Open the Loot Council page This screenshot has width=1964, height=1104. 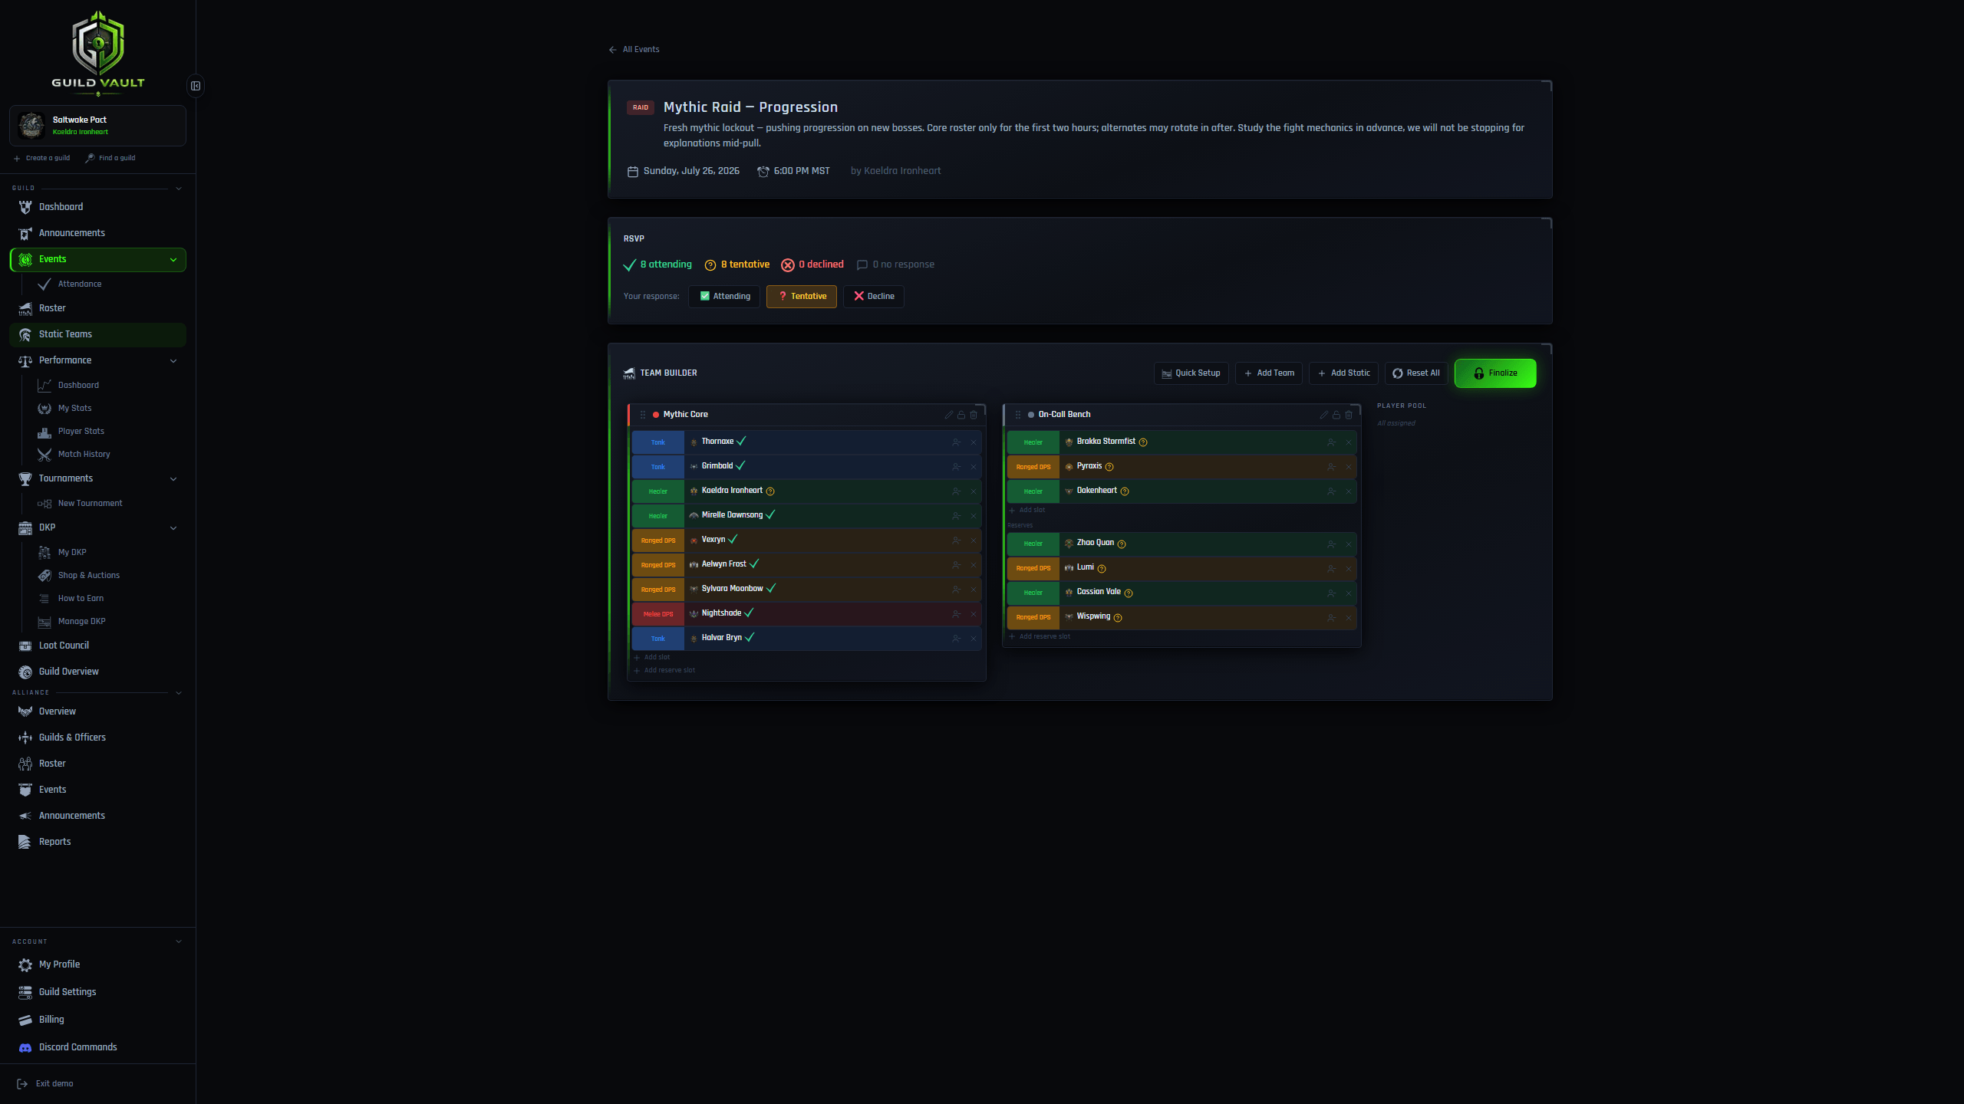point(64,646)
